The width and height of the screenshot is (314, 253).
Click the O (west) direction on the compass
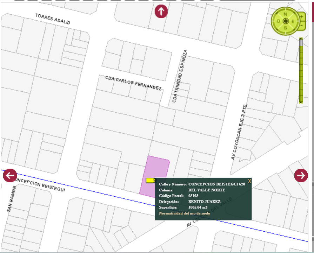tap(278, 21)
